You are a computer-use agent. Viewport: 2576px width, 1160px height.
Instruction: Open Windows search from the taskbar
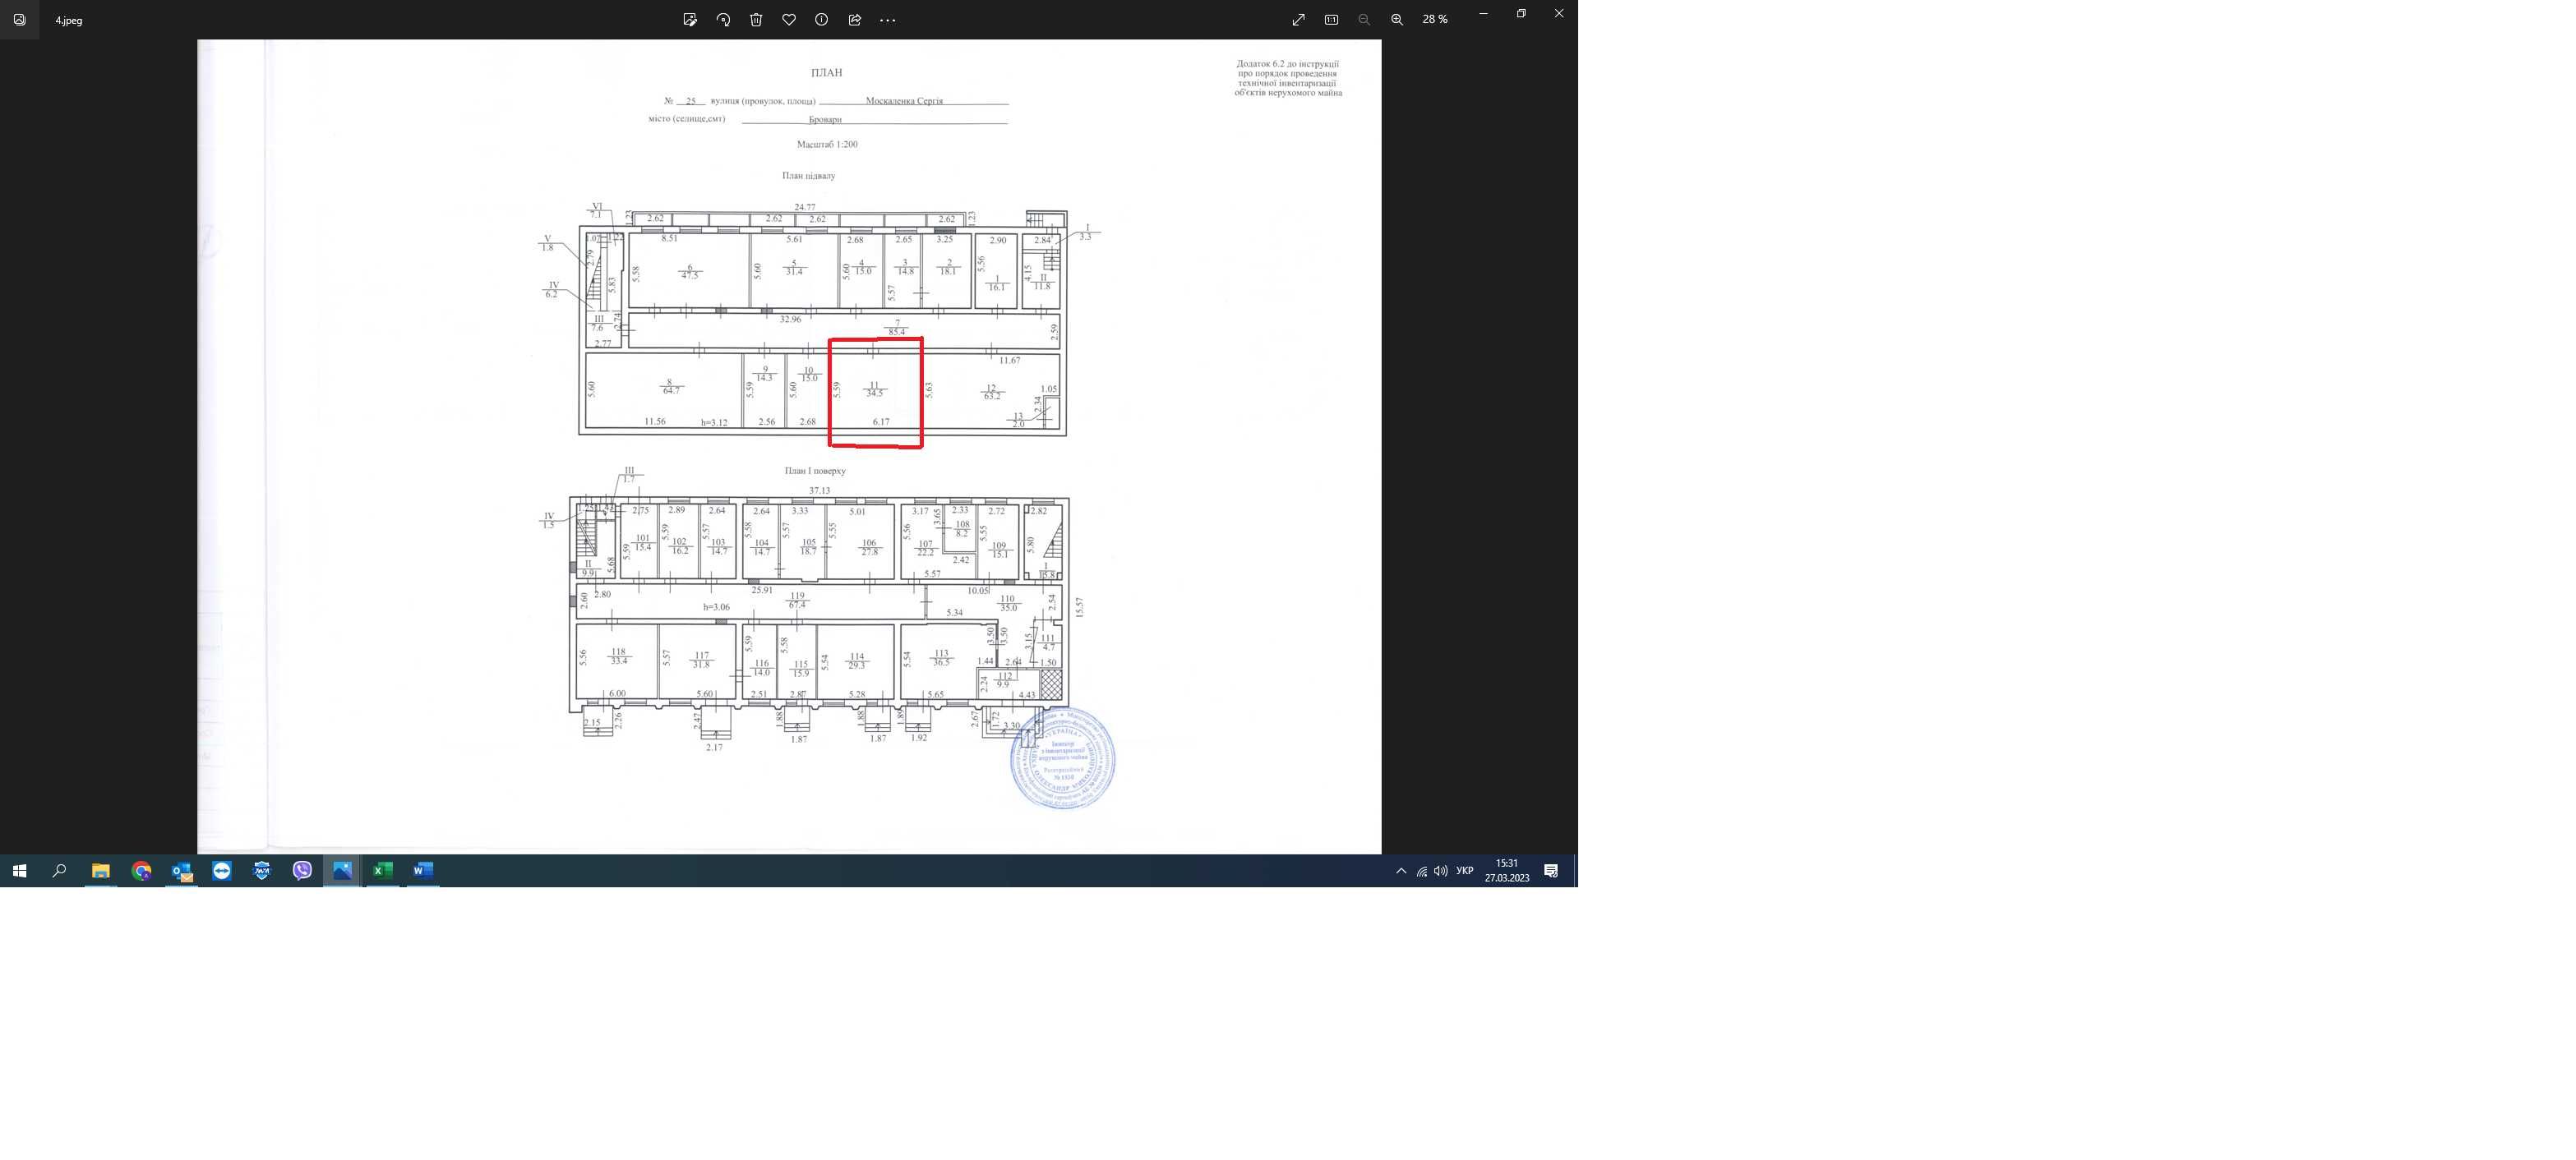pyautogui.click(x=59, y=872)
